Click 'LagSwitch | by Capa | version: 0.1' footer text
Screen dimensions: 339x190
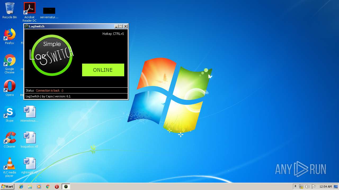[48, 96]
